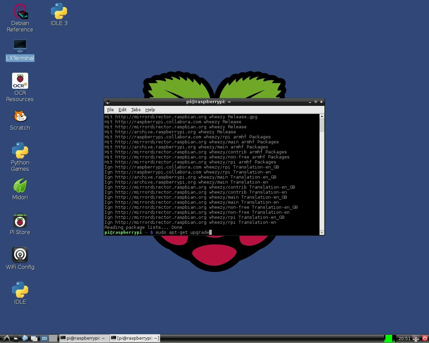This screenshot has height=343, width=429.
Task: Click the terminal scrollbar up arrow
Action: tap(322, 116)
